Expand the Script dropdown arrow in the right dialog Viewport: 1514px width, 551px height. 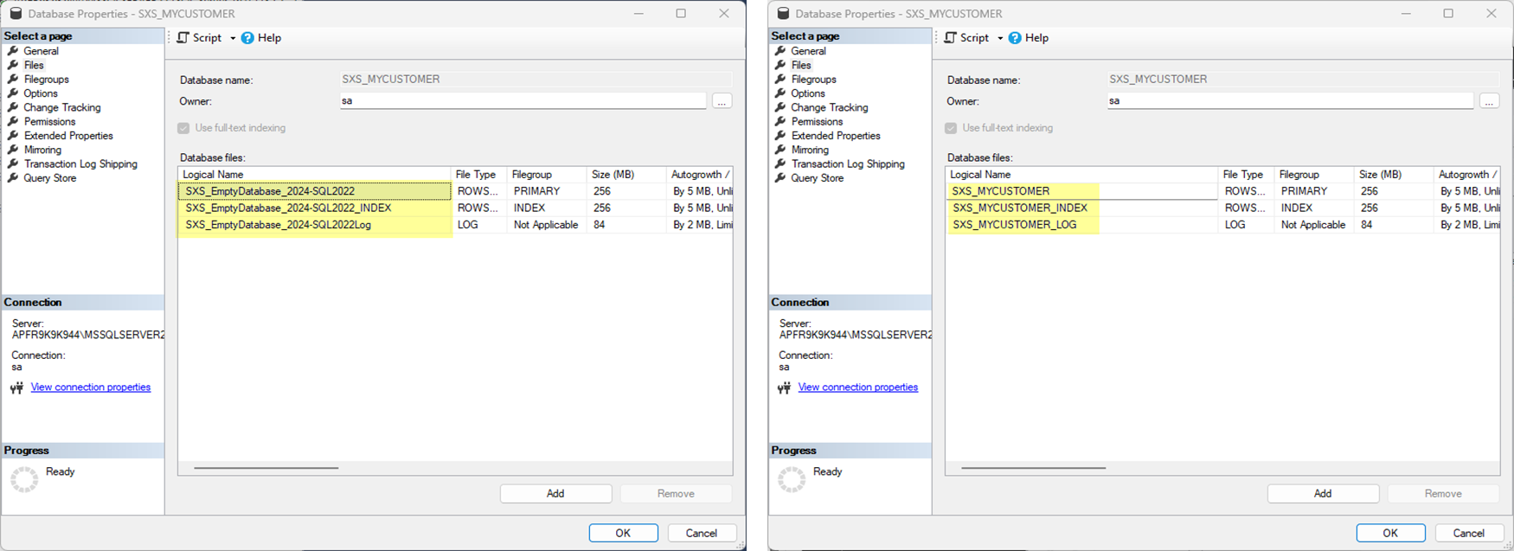tap(1000, 38)
